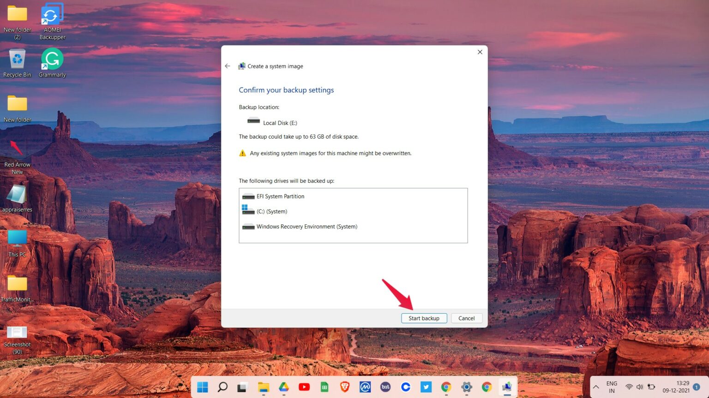Open Windows Settings from the taskbar
Screen dimensions: 709x398
coord(466,387)
